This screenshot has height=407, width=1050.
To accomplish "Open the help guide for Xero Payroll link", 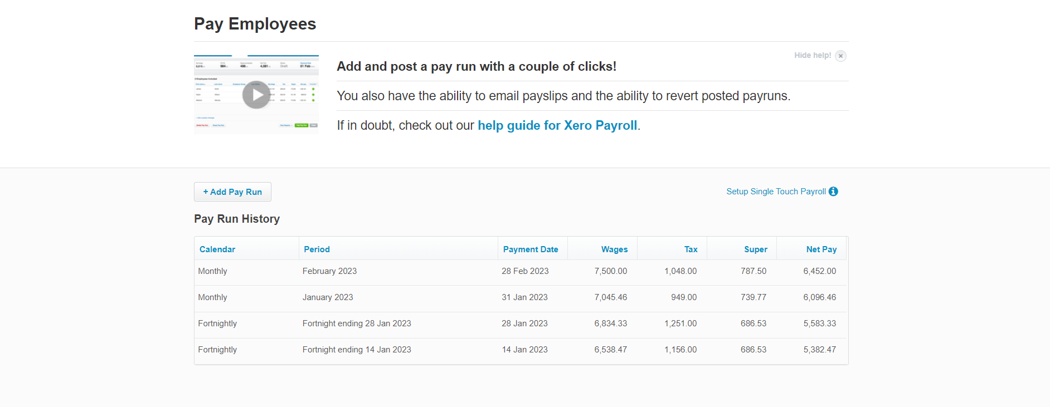I will [557, 126].
